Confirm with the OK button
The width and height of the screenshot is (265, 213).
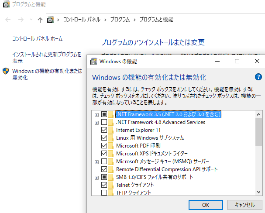pos(206,205)
